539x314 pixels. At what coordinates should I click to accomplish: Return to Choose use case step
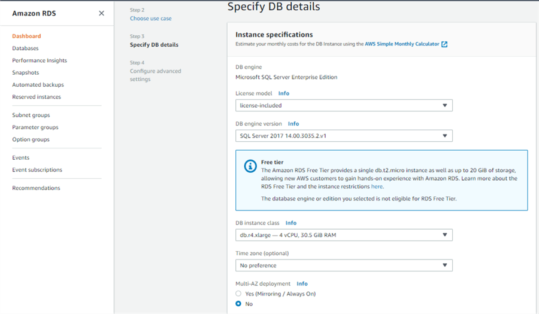(150, 19)
